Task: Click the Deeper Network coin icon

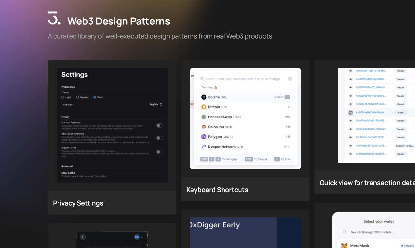Action: (204, 147)
